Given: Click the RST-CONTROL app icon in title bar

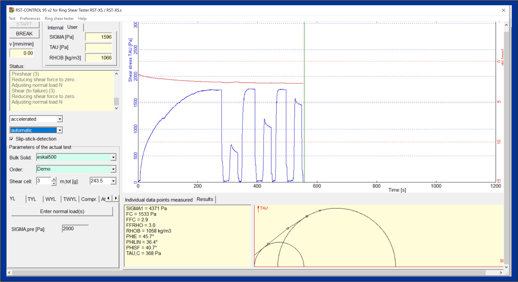Looking at the screenshot, I should point(12,10).
